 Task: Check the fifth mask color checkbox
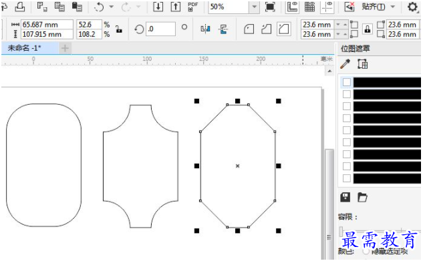tap(347, 130)
